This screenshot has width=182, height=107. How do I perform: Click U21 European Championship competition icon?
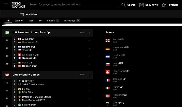[x=7, y=33]
